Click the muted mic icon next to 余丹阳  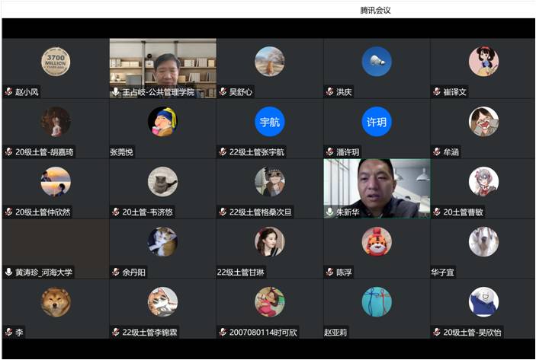(115, 272)
